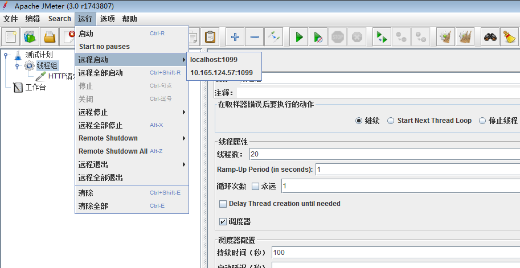The height and width of the screenshot is (268, 520).
Task: Choose 启动 from the run menu
Action: click(132, 34)
